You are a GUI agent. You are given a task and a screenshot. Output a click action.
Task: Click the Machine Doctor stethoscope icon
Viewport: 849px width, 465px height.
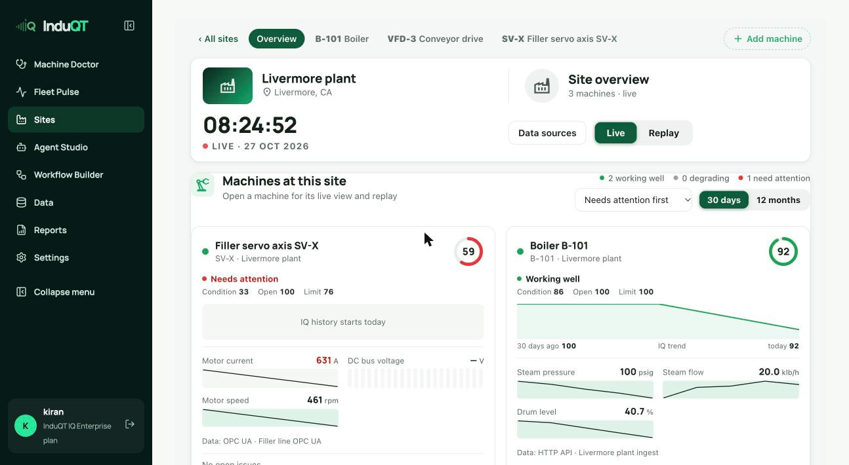pos(22,64)
